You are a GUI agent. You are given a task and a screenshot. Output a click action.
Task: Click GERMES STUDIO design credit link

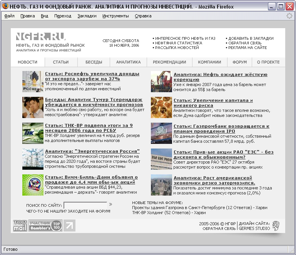coord(254,228)
